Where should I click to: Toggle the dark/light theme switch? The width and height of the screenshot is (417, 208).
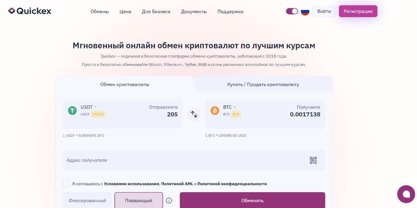coord(292,11)
